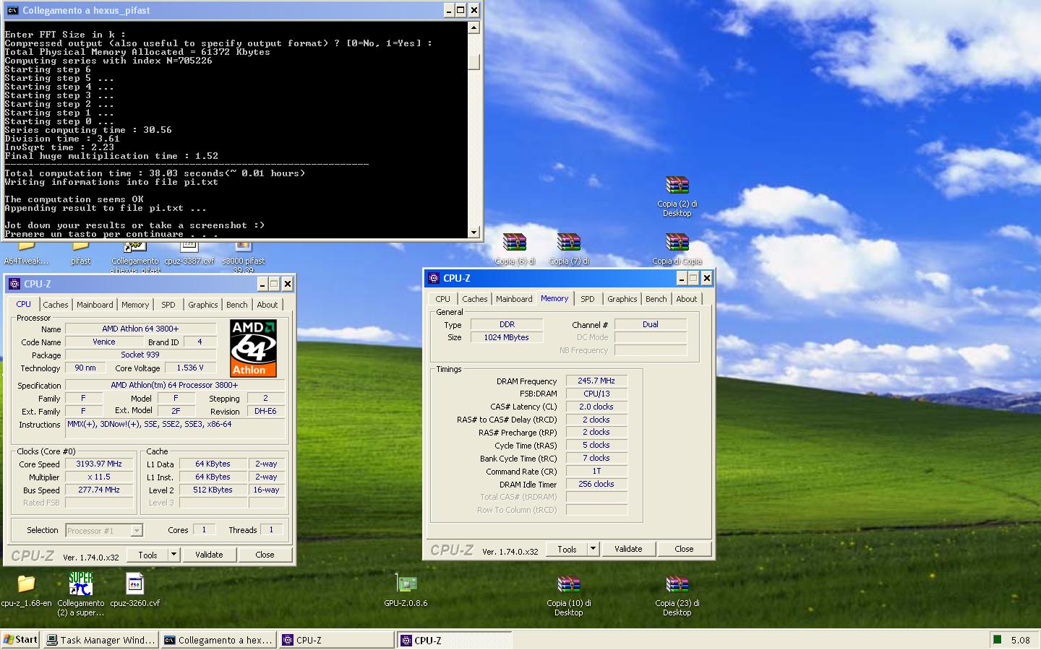Click the FSB:DRAM value CPU/13

tap(596, 394)
